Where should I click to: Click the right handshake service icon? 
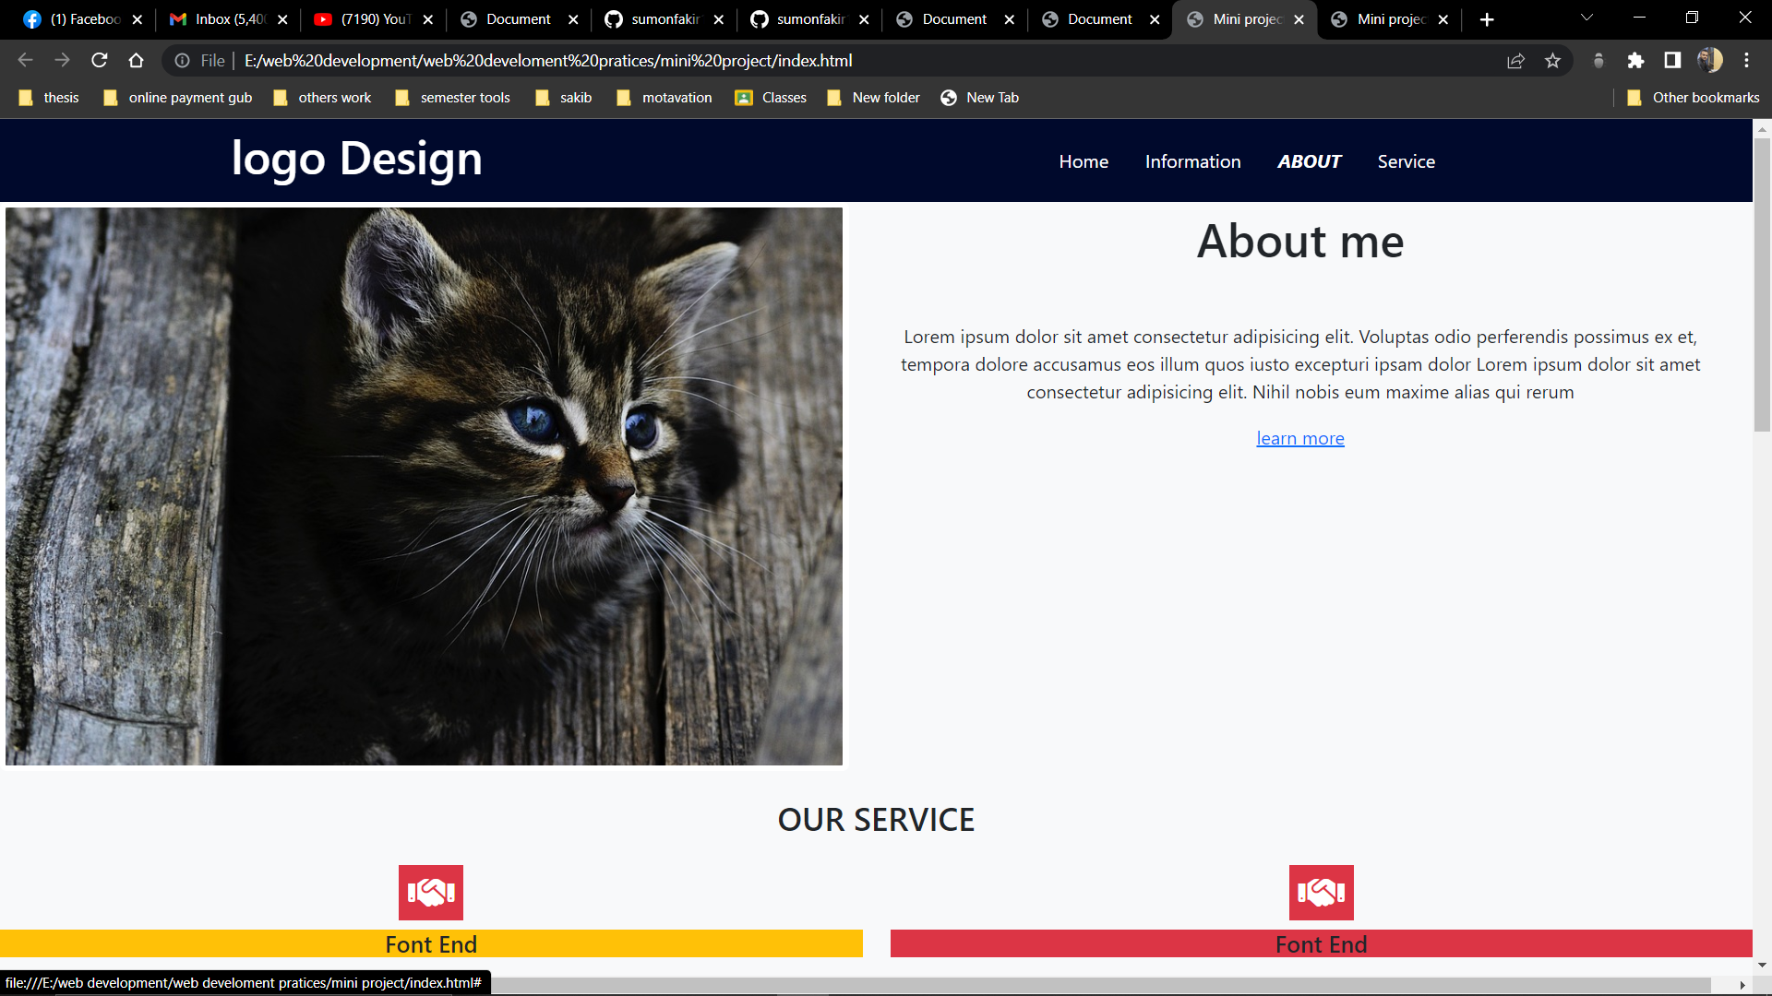pos(1322,892)
